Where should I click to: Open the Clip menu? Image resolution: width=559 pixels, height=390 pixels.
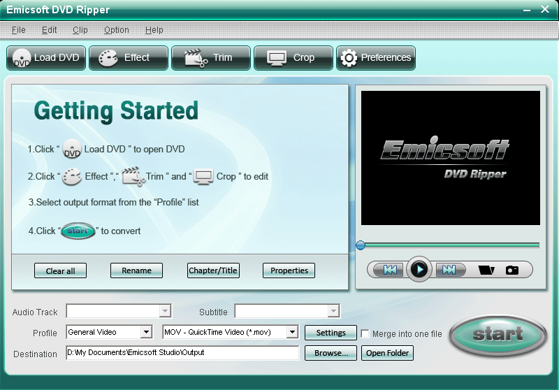coord(80,30)
